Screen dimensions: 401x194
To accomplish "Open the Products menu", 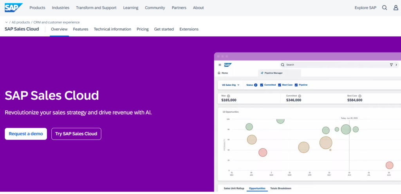I will click(37, 8).
